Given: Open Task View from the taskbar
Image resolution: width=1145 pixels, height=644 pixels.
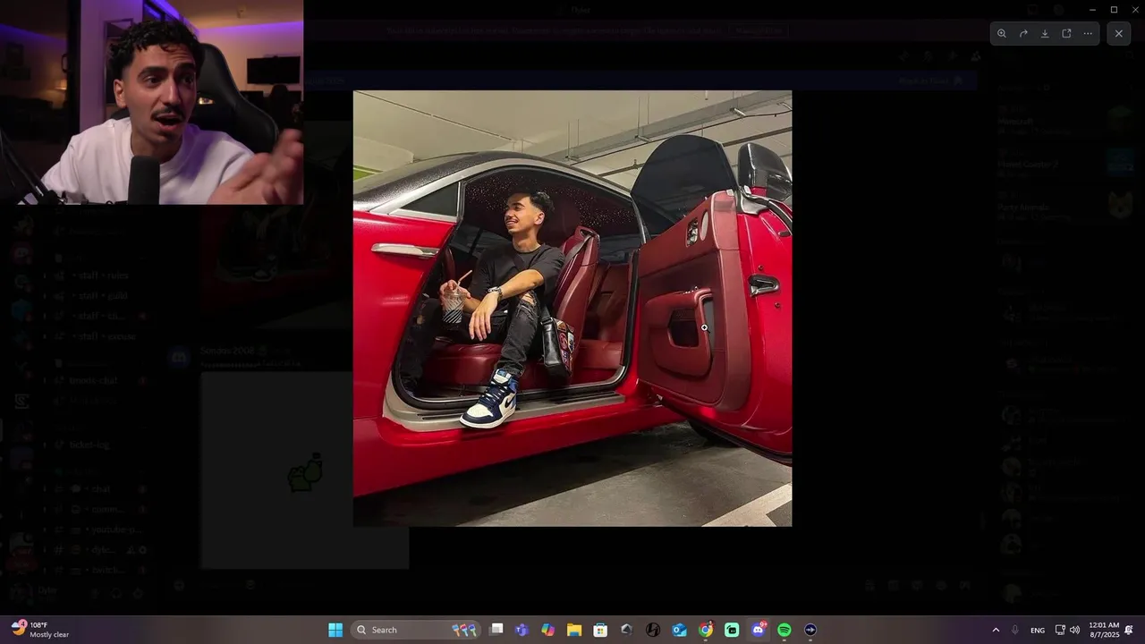Looking at the screenshot, I should point(496,630).
